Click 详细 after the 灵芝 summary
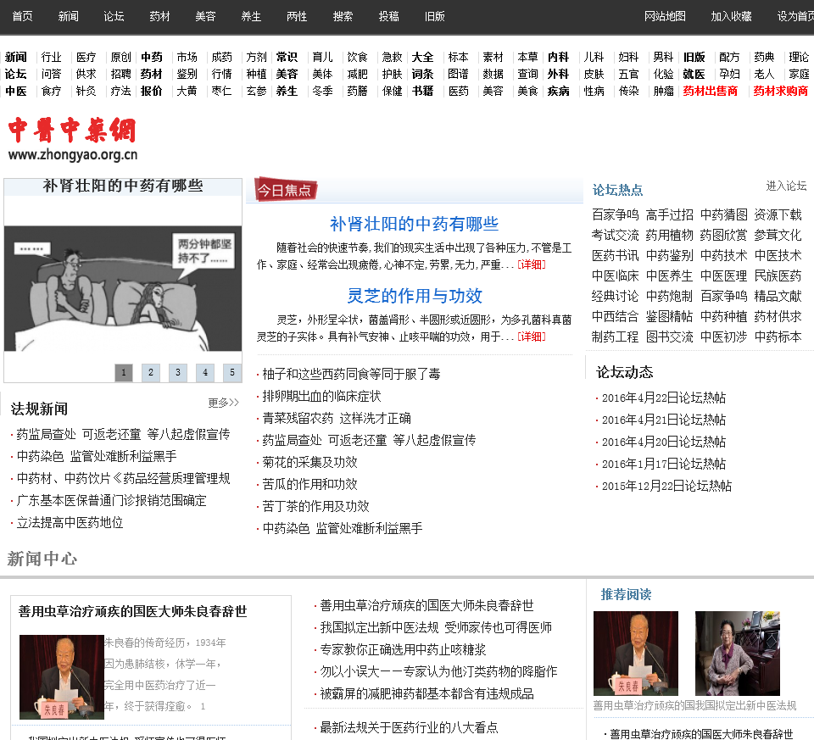This screenshot has height=740, width=814. [x=532, y=337]
